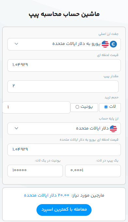Focus the مقدار پیپ input field
Viewport: 128px width, 222px height.
click(63, 87)
